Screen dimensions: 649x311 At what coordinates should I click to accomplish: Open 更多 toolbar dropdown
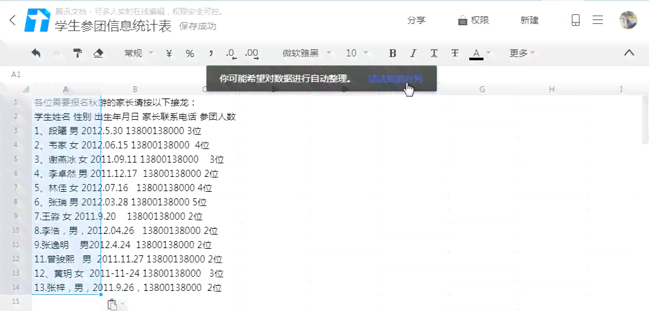[x=522, y=53]
